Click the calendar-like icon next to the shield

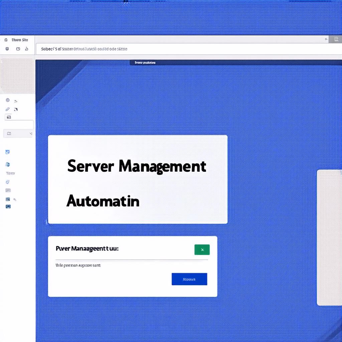18,49
